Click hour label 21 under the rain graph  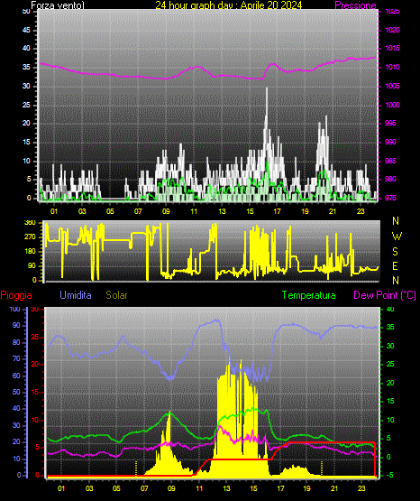pos(334,488)
